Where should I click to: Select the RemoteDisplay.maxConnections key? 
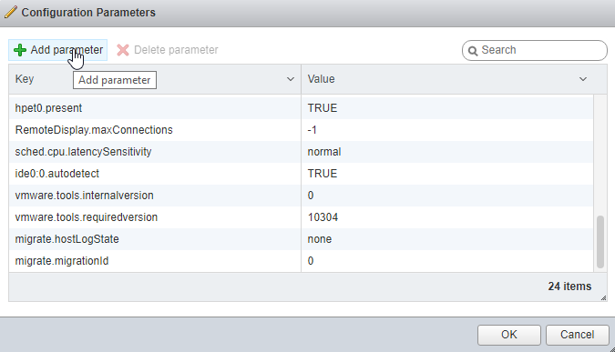(x=94, y=130)
